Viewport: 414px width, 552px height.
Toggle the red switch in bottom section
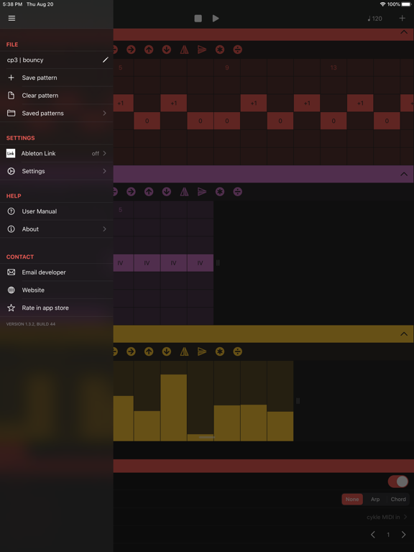(x=398, y=482)
